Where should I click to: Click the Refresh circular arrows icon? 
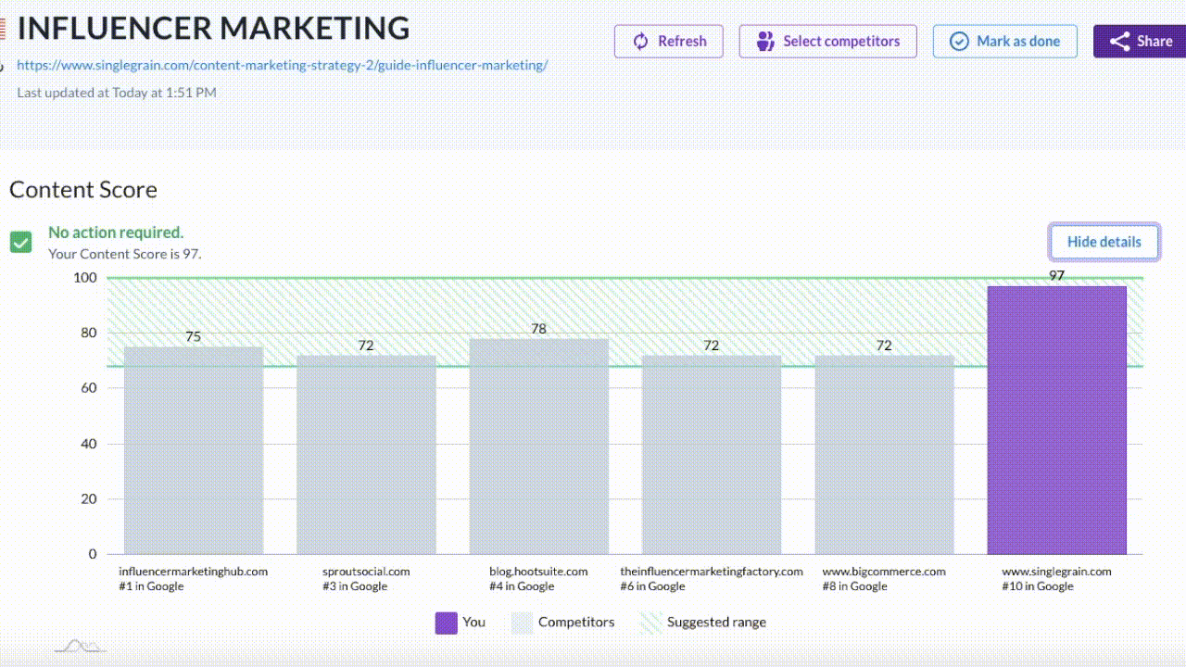coord(640,42)
